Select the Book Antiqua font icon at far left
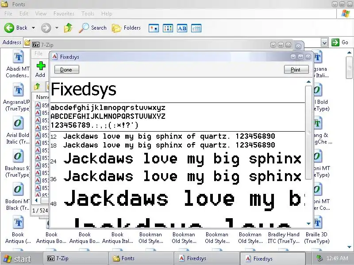This screenshot has height=265, width=354. pos(18,223)
